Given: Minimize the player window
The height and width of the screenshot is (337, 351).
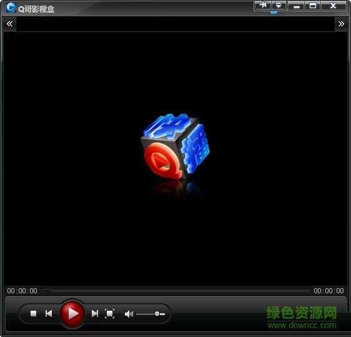Looking at the screenshot, I should pos(297,6).
